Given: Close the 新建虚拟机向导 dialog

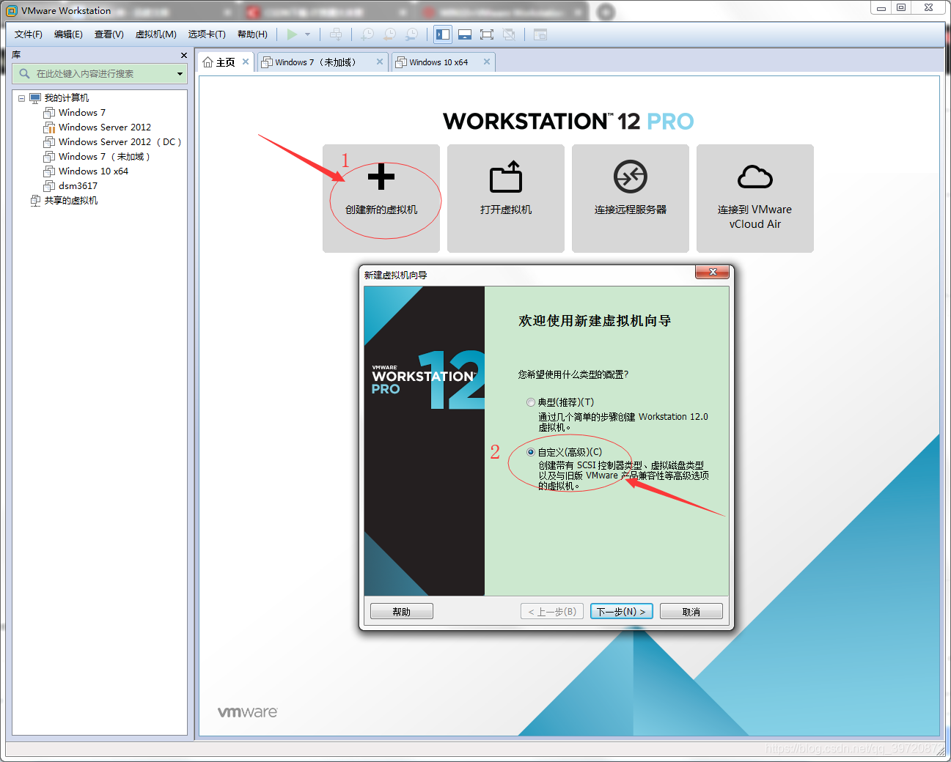Looking at the screenshot, I should (712, 273).
